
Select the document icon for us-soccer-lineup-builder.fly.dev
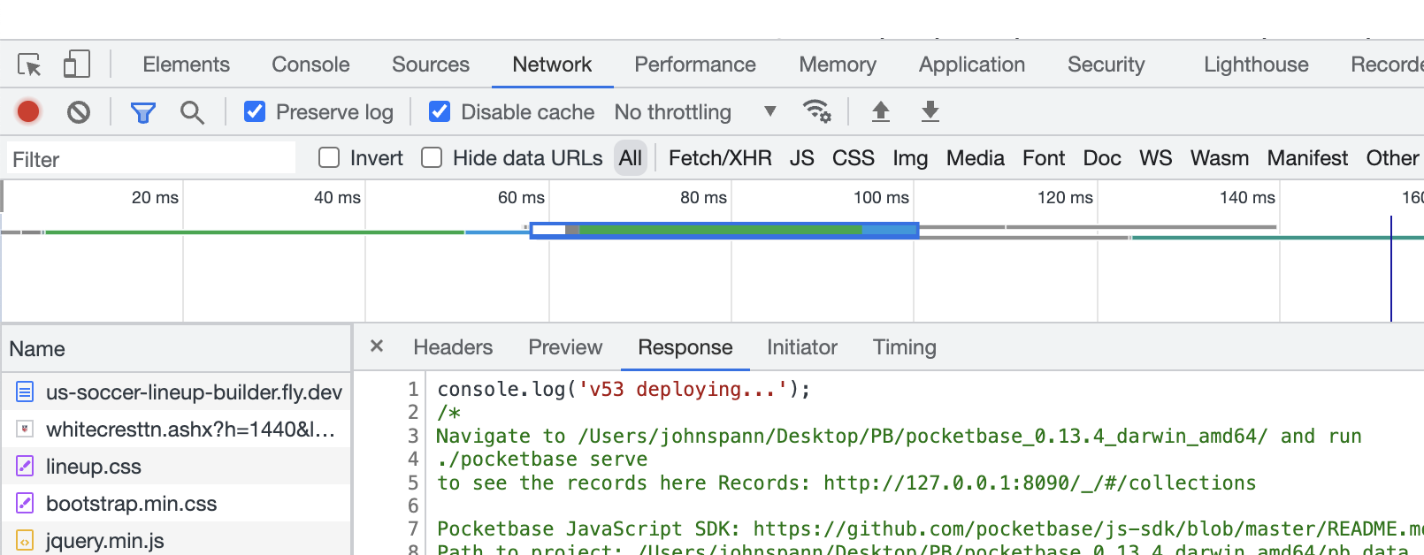[25, 392]
